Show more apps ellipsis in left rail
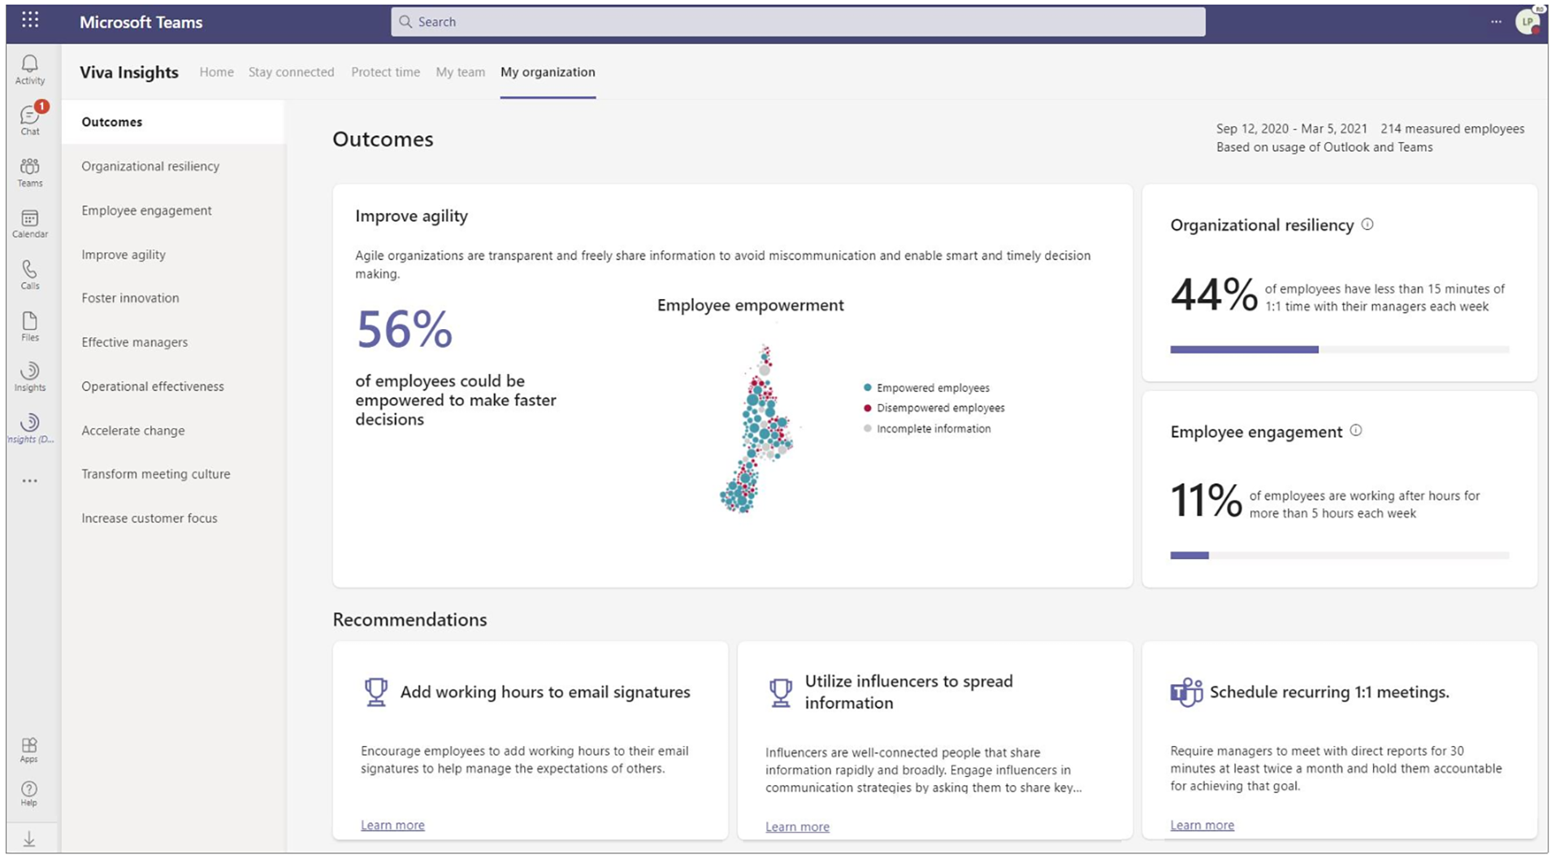The image size is (1560, 863). [x=30, y=481]
